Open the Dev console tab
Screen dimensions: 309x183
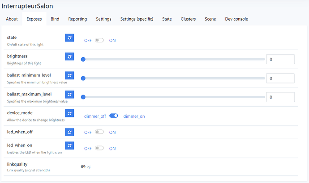coord(236,19)
